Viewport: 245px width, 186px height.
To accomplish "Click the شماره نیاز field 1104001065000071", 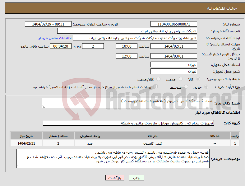I will pos(173,24).
